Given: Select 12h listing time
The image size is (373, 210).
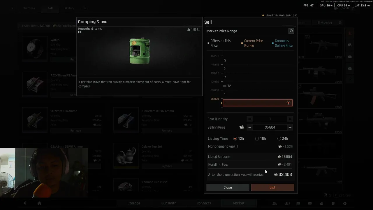Looking at the screenshot, I should 238,139.
